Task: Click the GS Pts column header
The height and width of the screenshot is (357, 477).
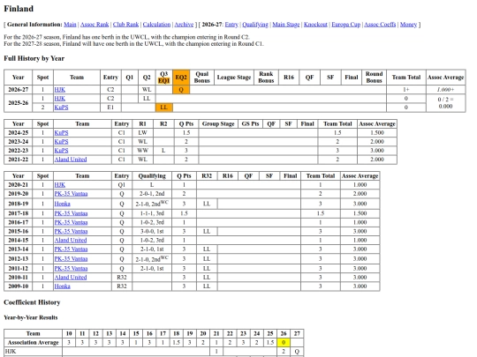Action: click(250, 124)
